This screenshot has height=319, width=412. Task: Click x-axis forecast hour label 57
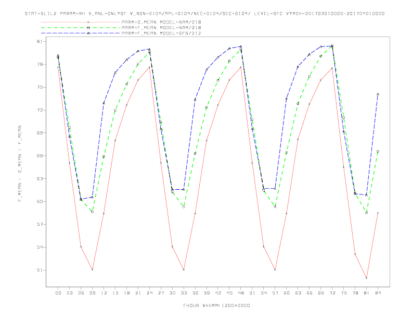tap(275, 293)
